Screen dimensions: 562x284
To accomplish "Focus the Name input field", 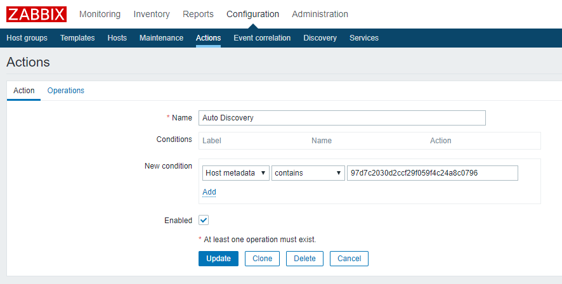I will 342,118.
